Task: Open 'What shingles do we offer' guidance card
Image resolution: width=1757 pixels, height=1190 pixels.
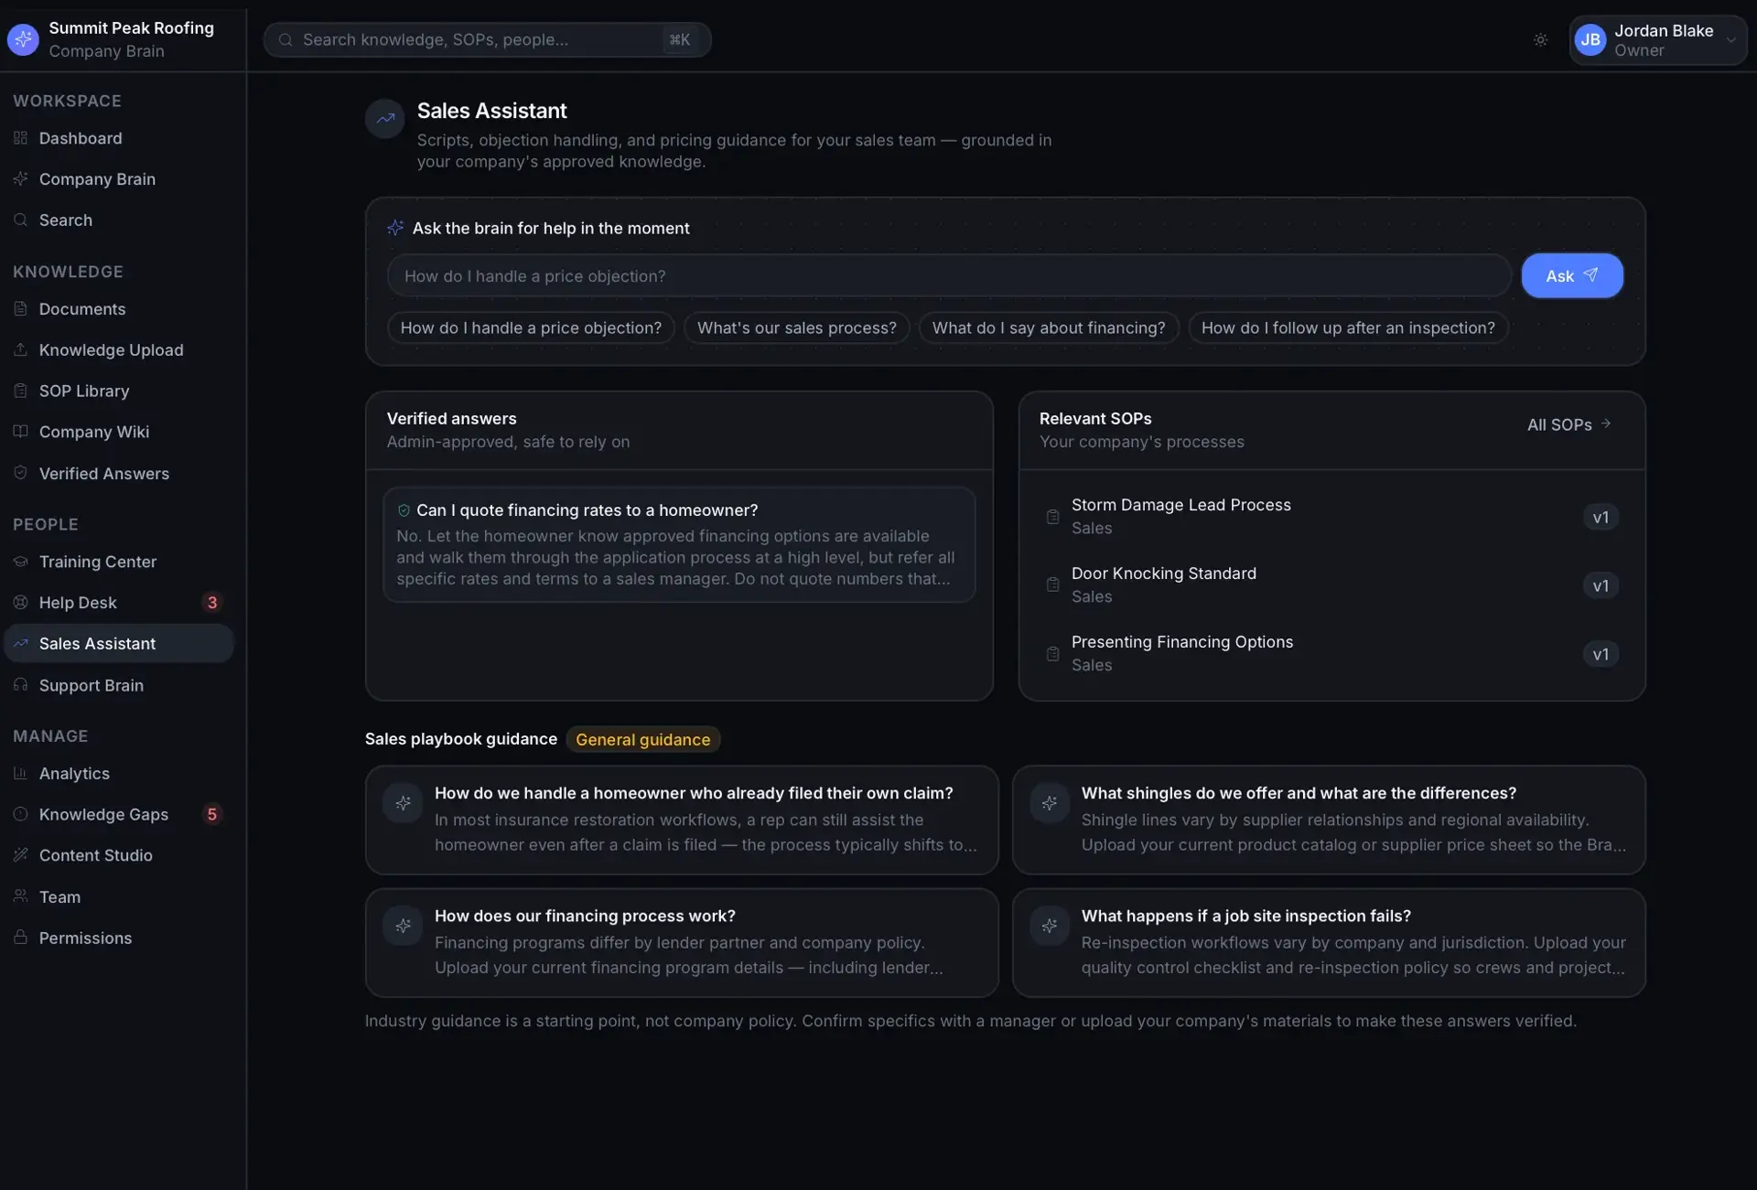Action: click(1329, 820)
